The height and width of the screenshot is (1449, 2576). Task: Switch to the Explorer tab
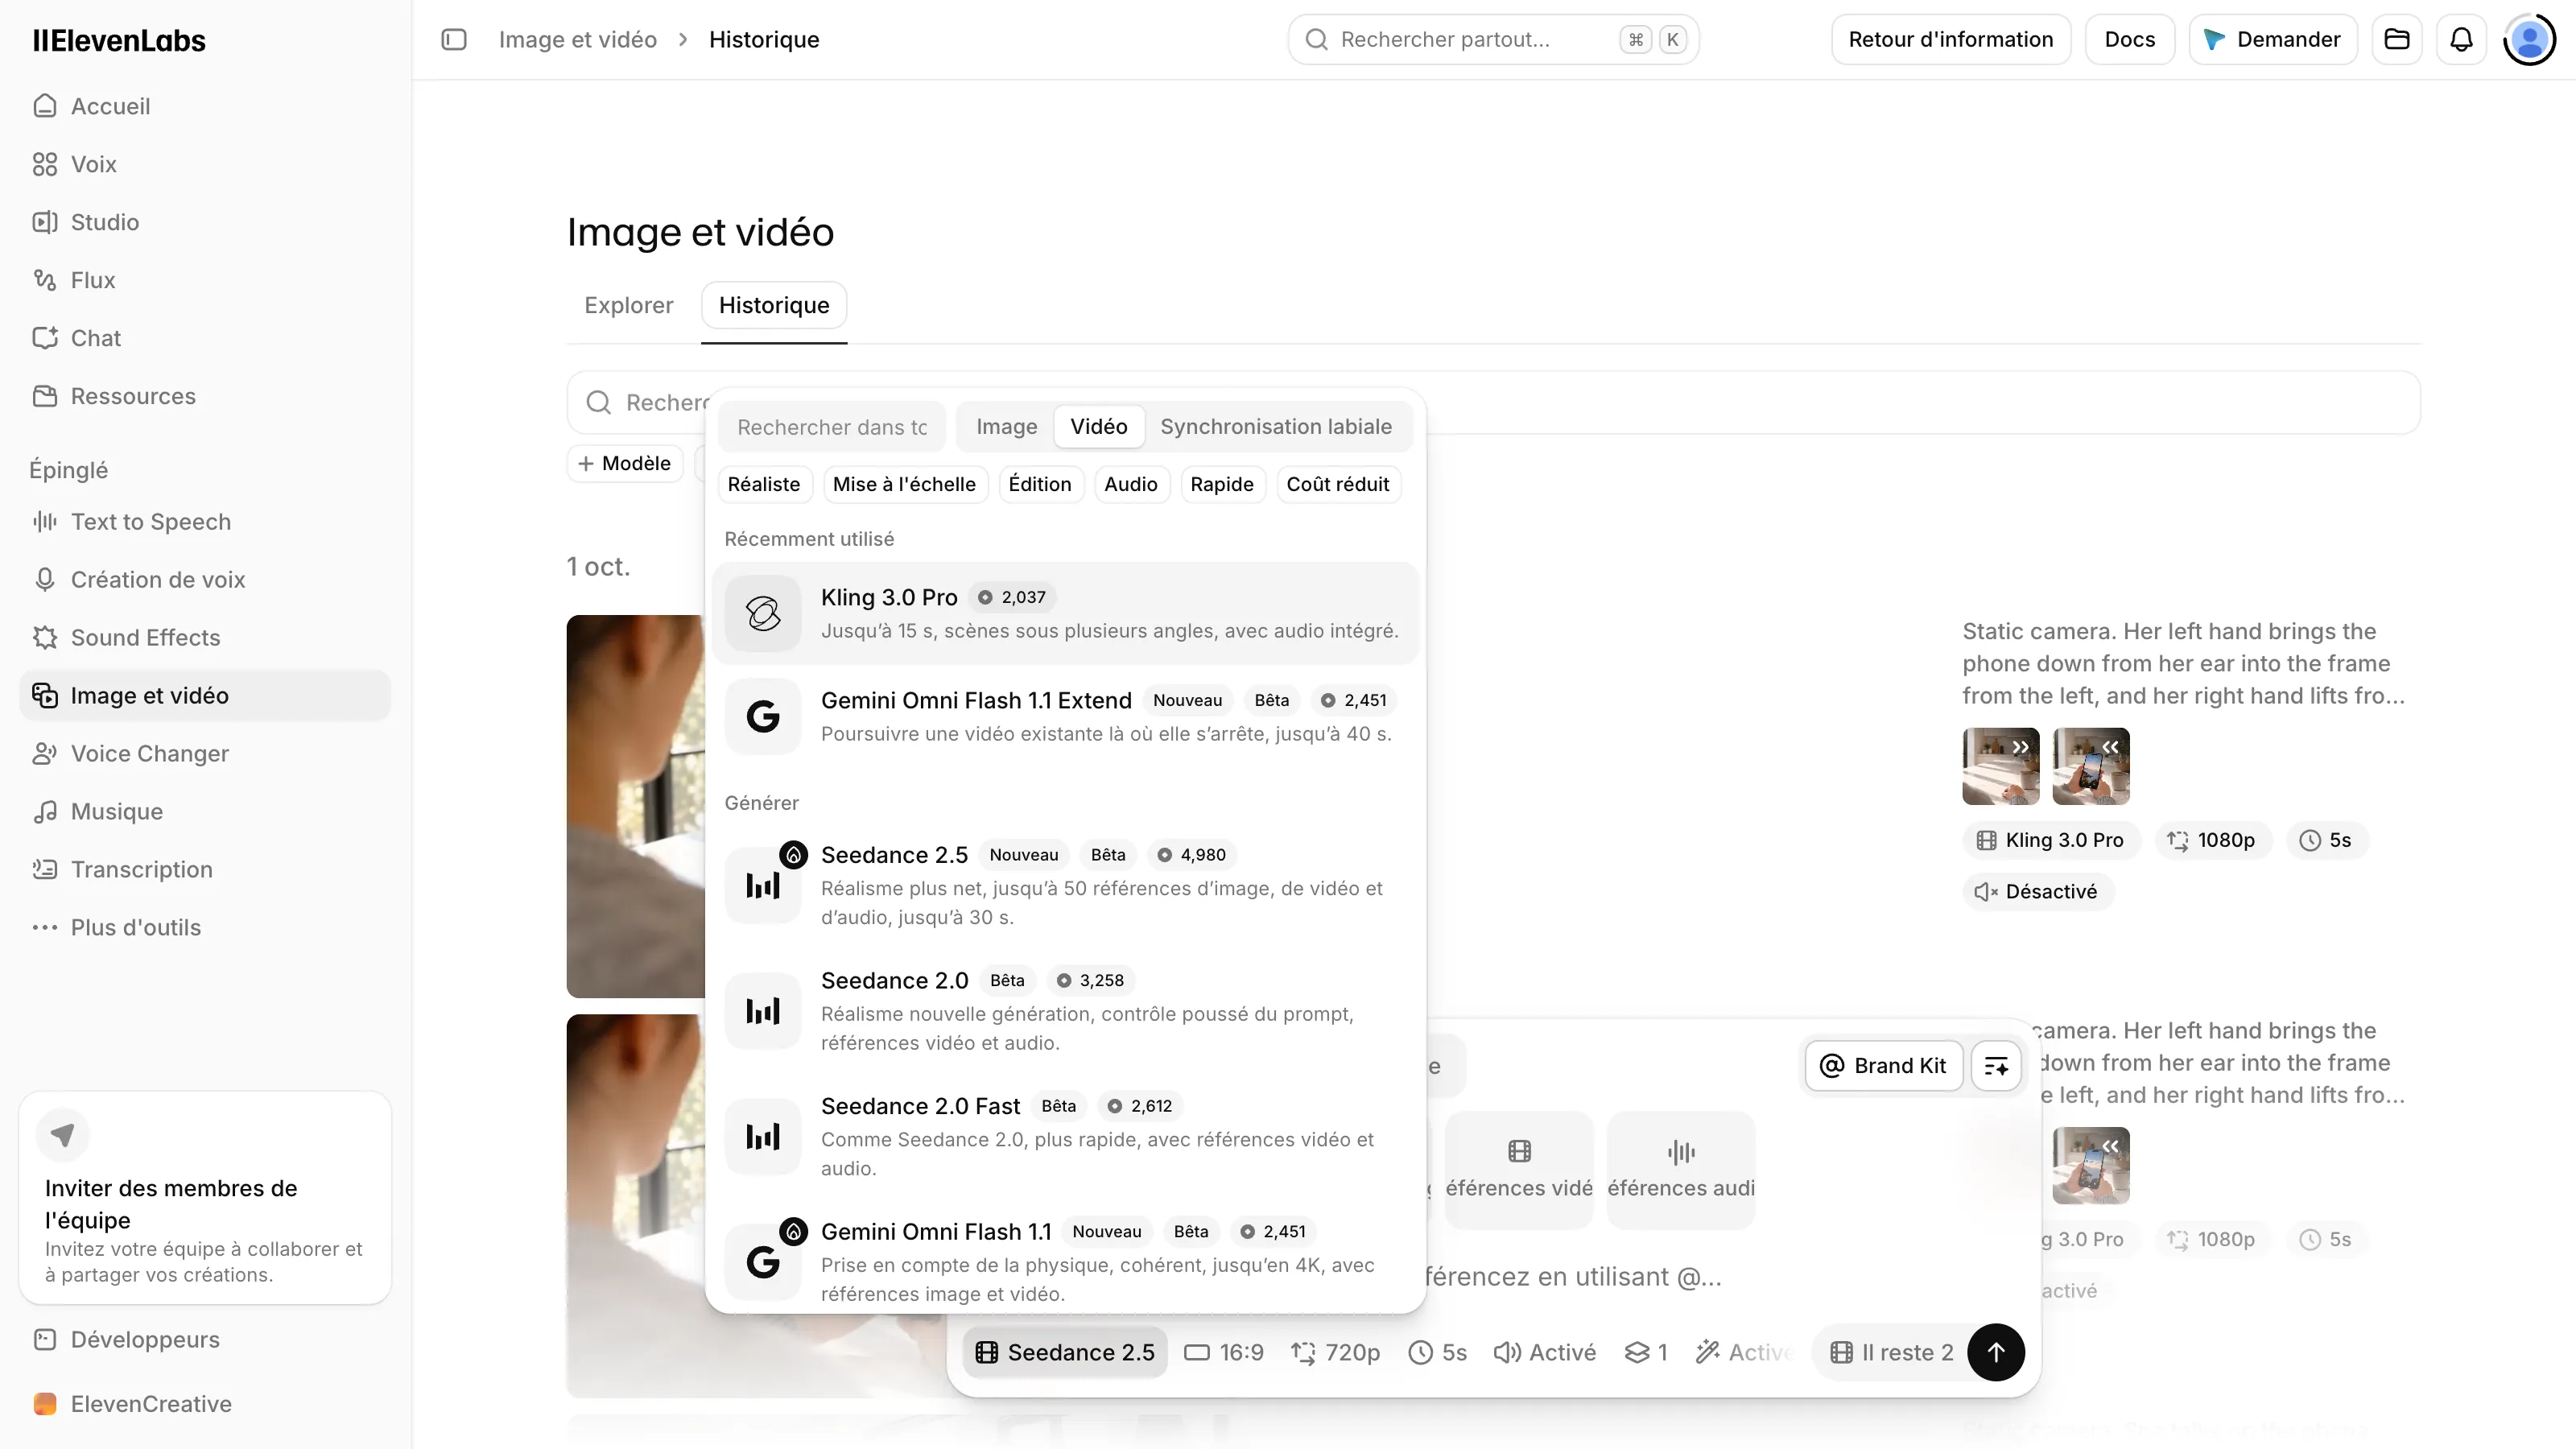[629, 305]
